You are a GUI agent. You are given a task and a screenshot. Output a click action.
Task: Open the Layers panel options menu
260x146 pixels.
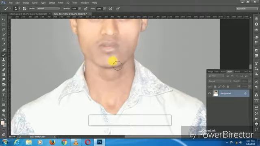[x=250, y=71]
